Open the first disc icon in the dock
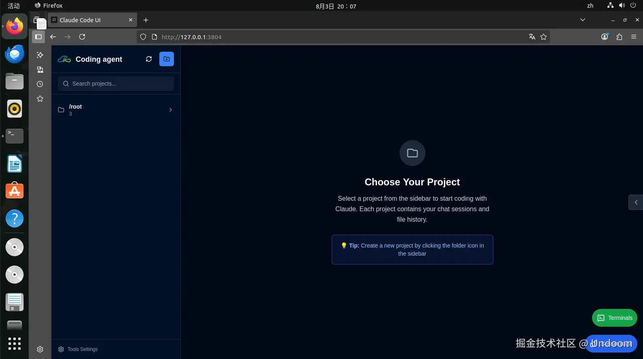Image resolution: width=643 pixels, height=359 pixels. pyautogui.click(x=15, y=247)
